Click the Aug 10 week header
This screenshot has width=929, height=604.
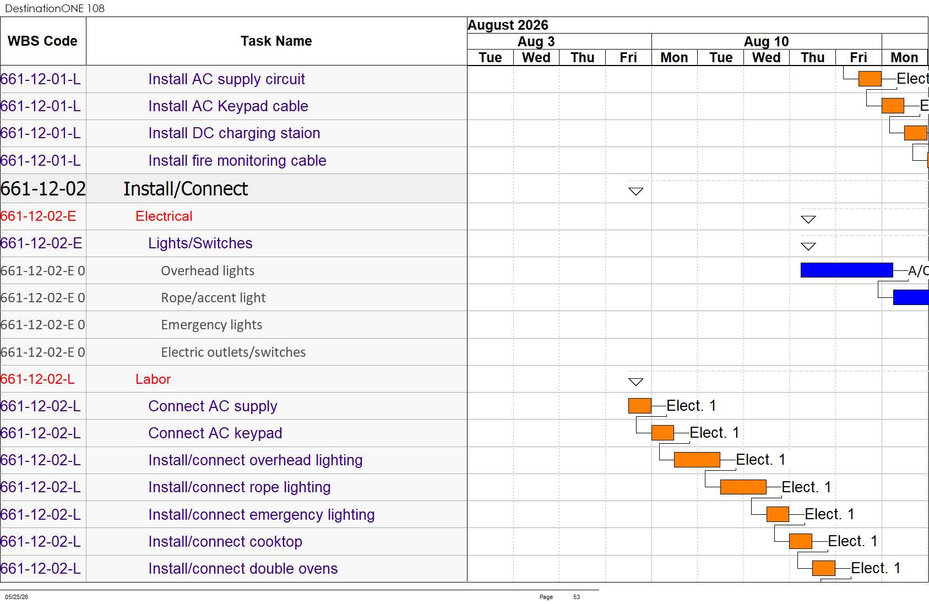click(x=767, y=42)
